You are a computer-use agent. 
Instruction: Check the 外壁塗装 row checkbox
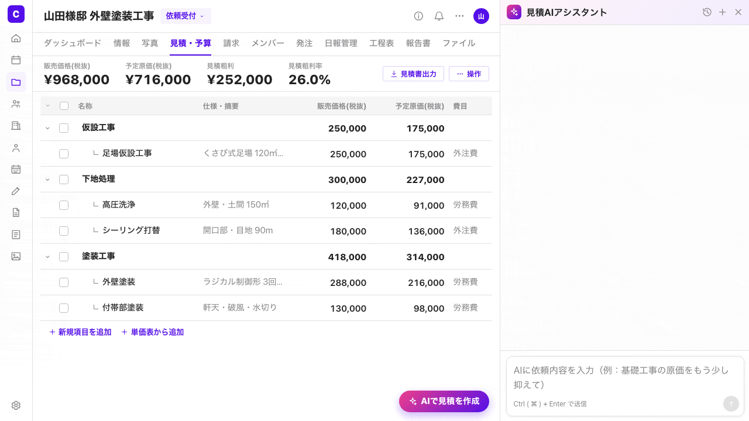click(64, 282)
